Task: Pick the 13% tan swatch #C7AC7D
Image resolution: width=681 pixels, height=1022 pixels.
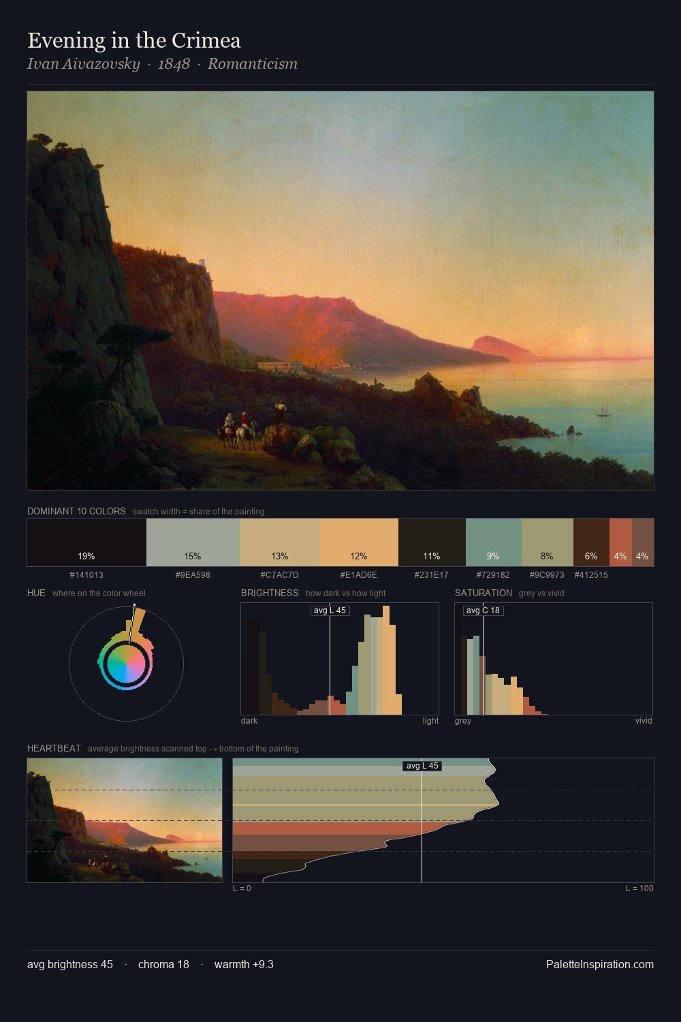Action: click(x=280, y=542)
